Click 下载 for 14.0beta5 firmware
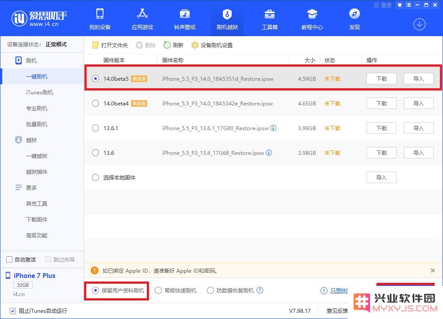 pyautogui.click(x=382, y=79)
